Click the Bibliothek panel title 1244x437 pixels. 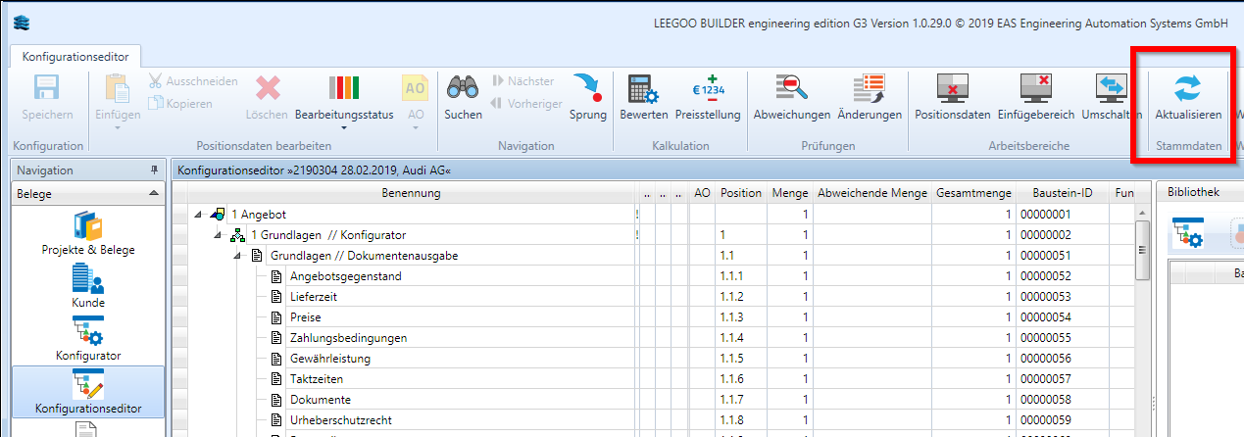click(1193, 192)
